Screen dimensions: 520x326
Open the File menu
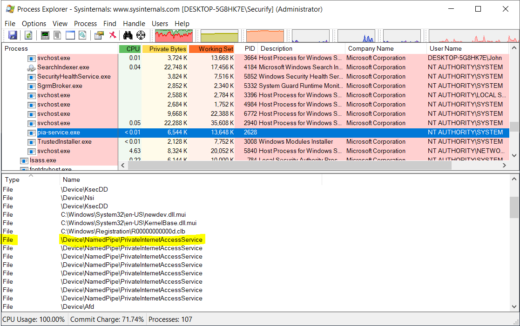coord(10,24)
